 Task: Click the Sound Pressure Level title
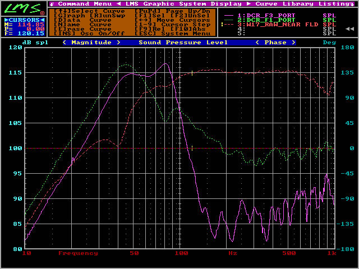click(x=183, y=43)
